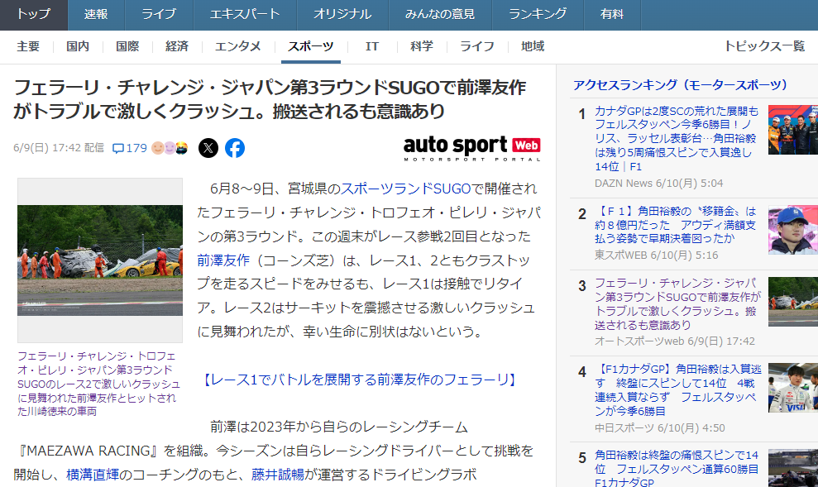Click the '6/9(日) 17:42 配信' timestamp
The height and width of the screenshot is (487, 818).
tap(59, 148)
